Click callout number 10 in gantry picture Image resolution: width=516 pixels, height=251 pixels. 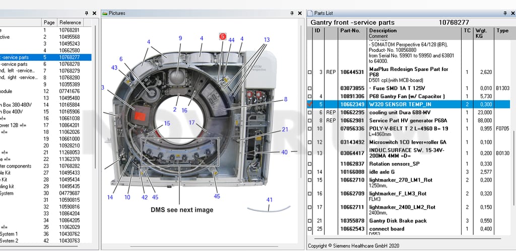(127, 198)
